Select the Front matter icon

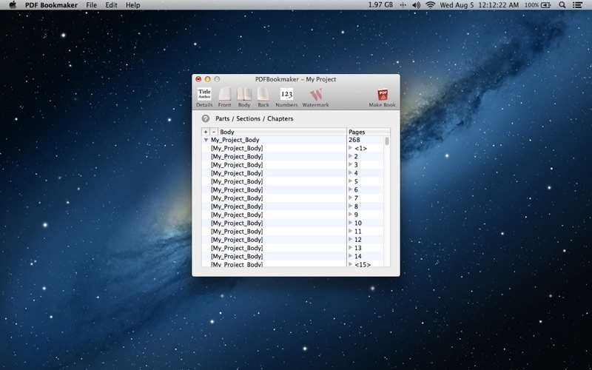pyautogui.click(x=224, y=95)
